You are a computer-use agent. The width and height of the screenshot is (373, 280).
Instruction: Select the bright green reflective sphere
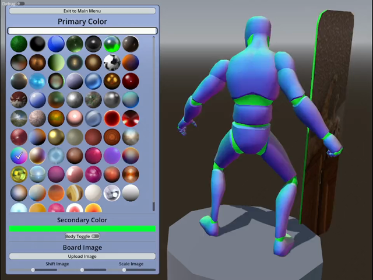tap(112, 44)
